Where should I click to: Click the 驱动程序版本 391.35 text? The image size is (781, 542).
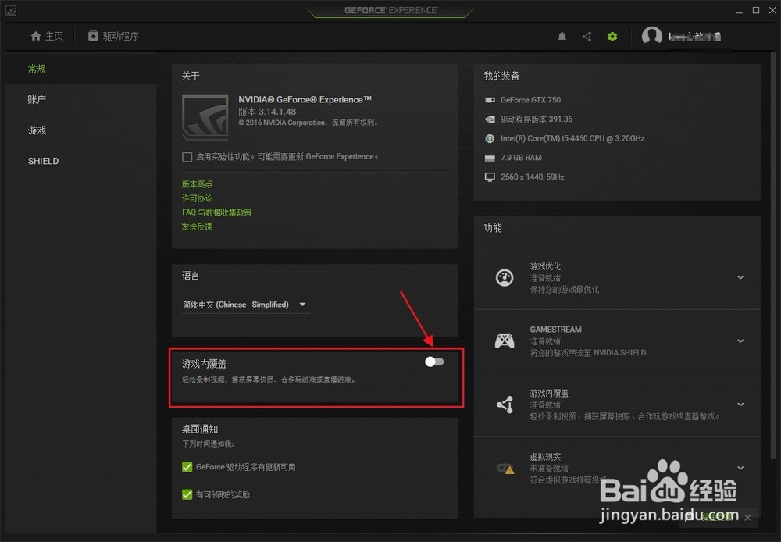pos(537,119)
